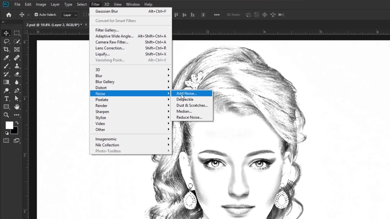Click the 3D slide mode icon

273,15
